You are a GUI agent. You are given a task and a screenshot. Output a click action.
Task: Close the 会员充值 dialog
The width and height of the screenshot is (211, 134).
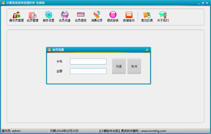[x=147, y=50]
